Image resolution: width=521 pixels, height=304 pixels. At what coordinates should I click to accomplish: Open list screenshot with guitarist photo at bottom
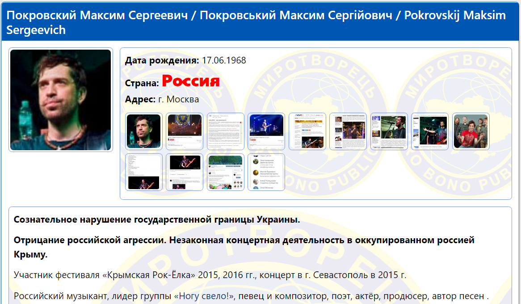[x=144, y=172]
